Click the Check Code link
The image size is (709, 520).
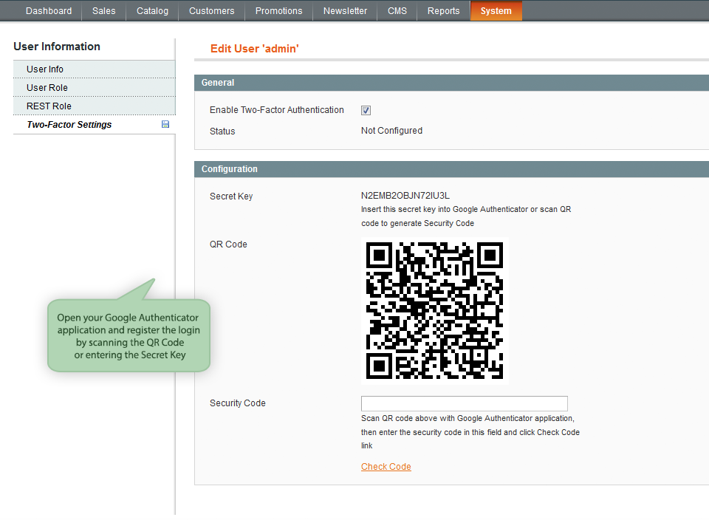[386, 467]
